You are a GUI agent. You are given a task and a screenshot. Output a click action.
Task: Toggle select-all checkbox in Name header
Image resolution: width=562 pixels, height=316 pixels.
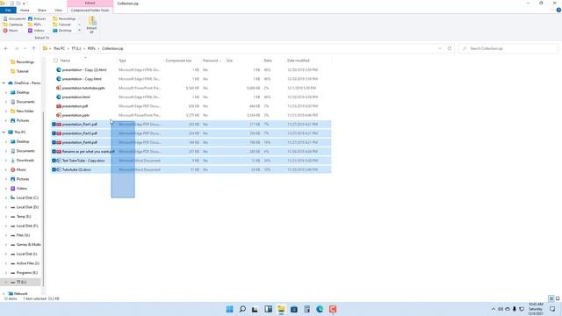pyautogui.click(x=55, y=61)
